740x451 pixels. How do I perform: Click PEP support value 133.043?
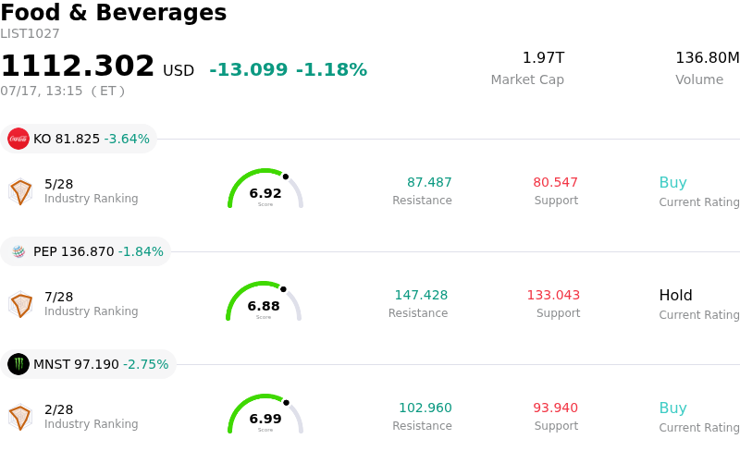(x=553, y=295)
